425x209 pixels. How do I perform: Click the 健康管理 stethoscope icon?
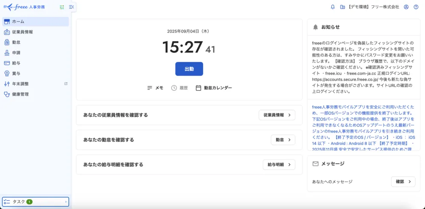[7, 95]
